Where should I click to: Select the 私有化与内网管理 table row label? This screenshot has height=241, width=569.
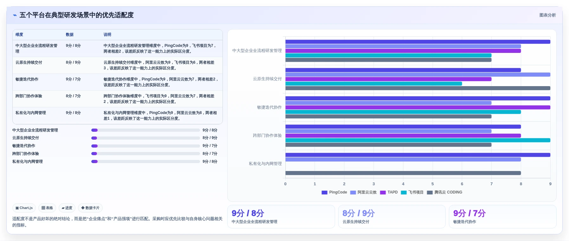coord(31,113)
